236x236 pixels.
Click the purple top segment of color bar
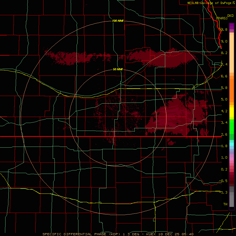click(x=232, y=26)
